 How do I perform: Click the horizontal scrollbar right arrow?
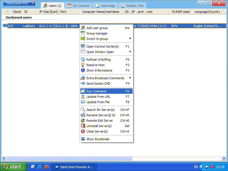click(x=224, y=158)
